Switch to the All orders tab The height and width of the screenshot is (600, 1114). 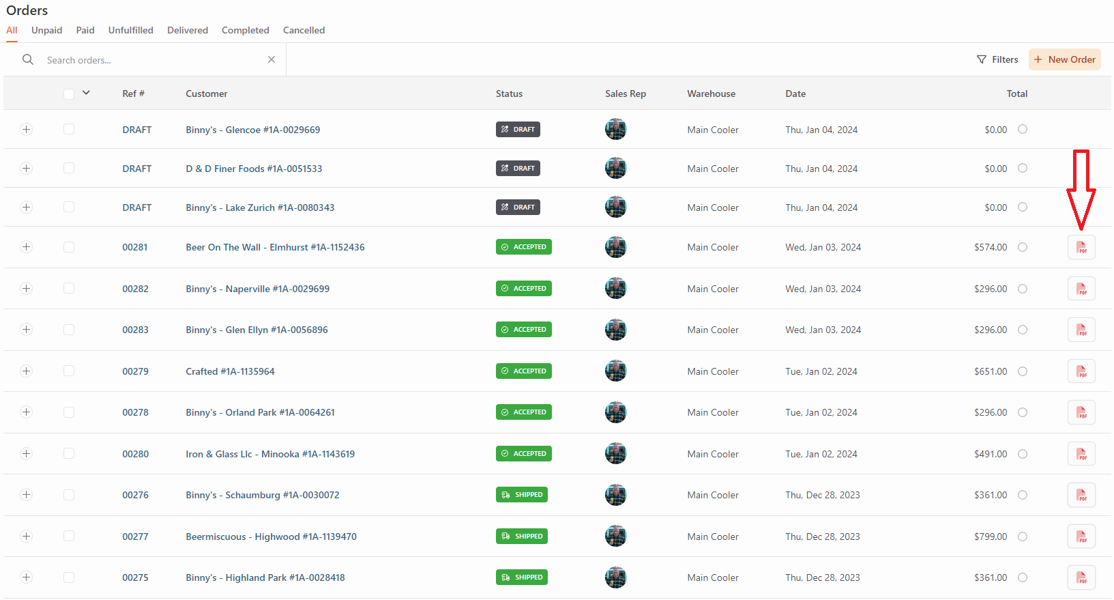click(x=12, y=30)
